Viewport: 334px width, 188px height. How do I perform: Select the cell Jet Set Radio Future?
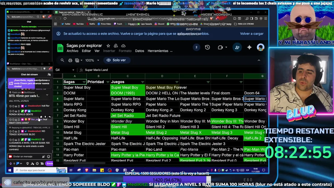pos(162,116)
